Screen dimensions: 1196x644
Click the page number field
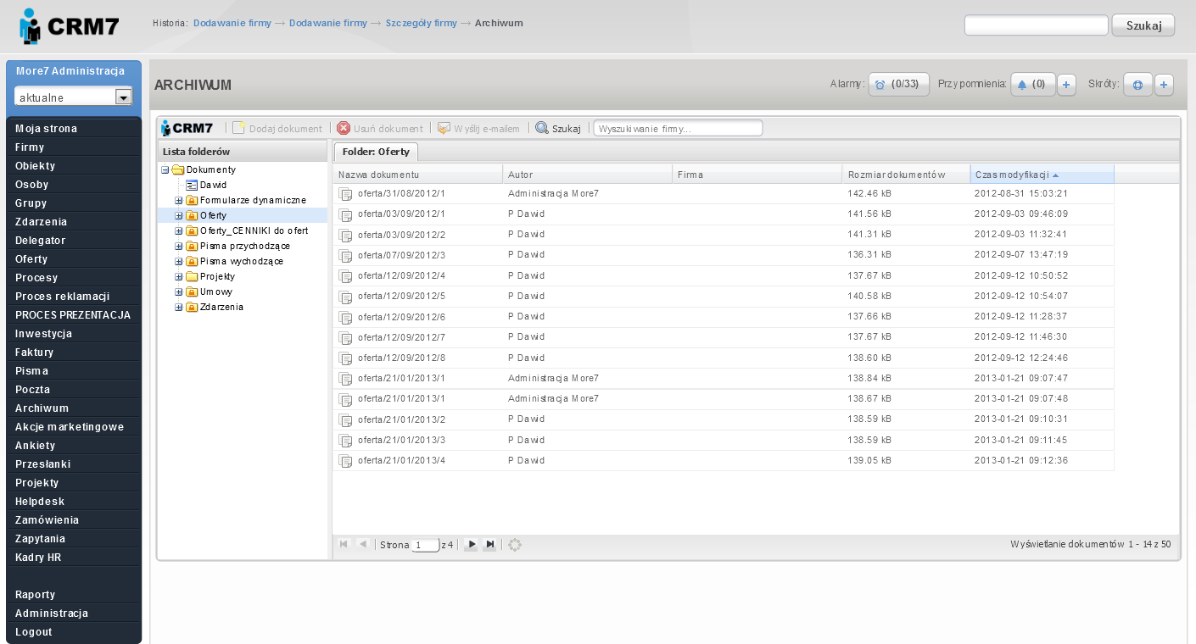click(x=426, y=545)
